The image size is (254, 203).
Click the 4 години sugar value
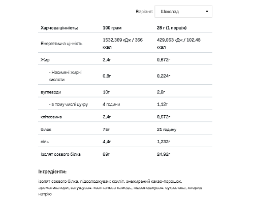pyautogui.click(x=111, y=104)
